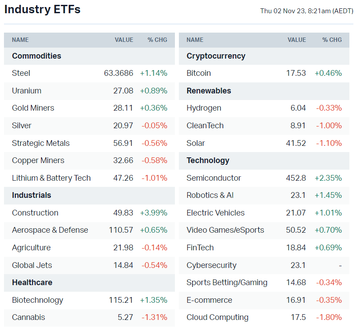Image resolution: width=356 pixels, height=327 pixels.
Task: Click the Steel ETF name
Action: 21,73
